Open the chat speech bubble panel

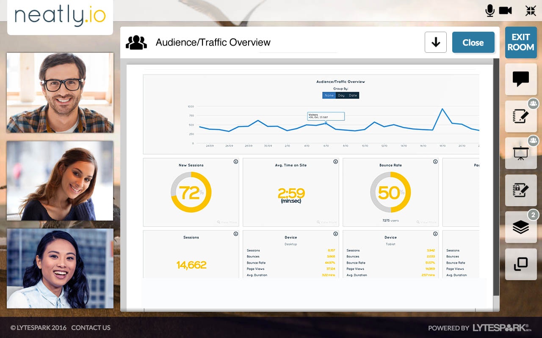521,79
